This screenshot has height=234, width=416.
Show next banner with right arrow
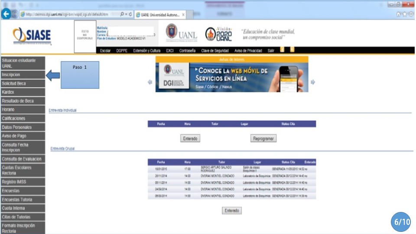point(313,82)
